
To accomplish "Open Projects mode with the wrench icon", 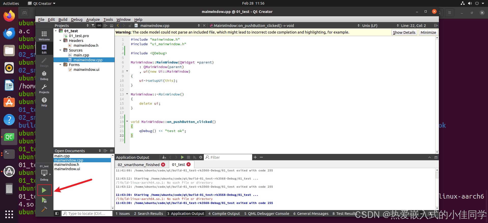I will point(44,89).
